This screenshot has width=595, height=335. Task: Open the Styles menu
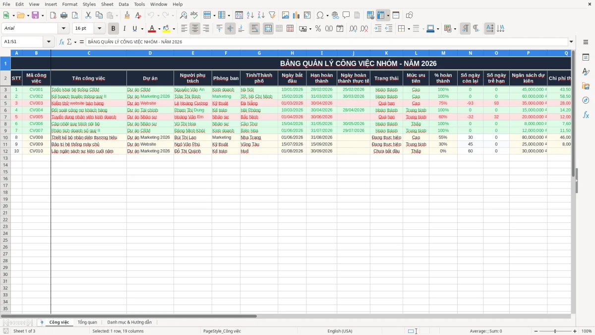(x=89, y=4)
